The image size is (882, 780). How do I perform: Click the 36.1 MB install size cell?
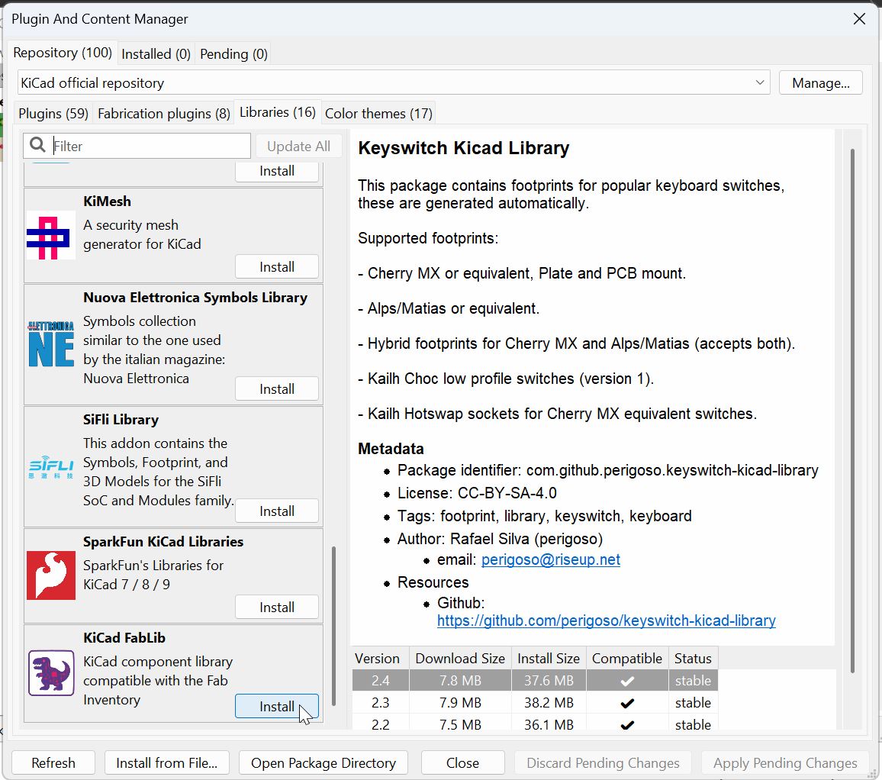[549, 724]
